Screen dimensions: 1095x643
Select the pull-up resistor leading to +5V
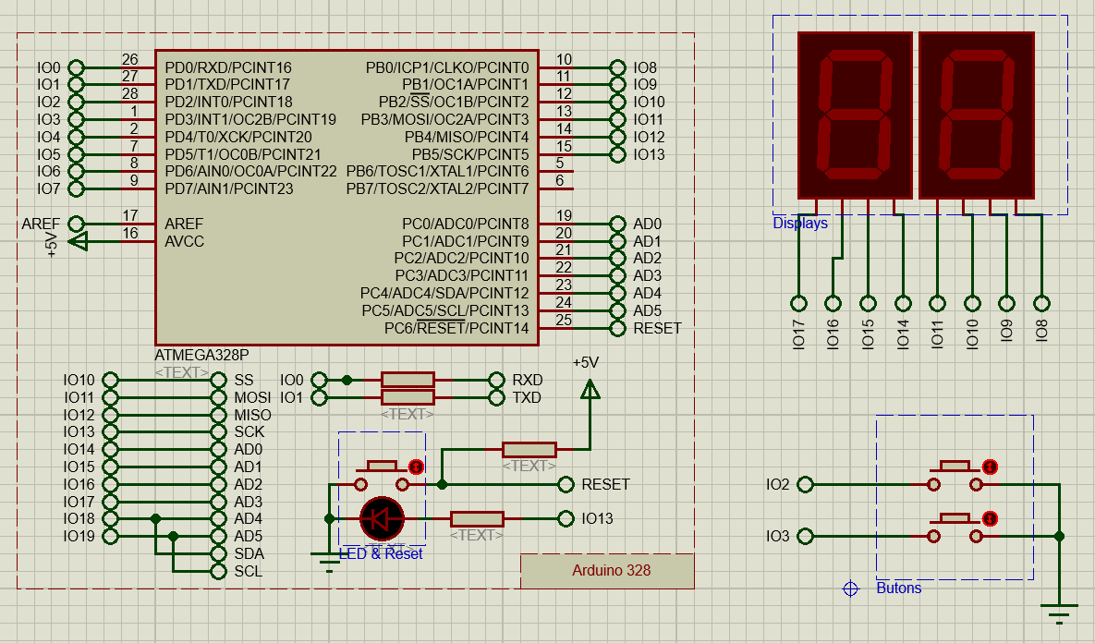click(x=529, y=450)
